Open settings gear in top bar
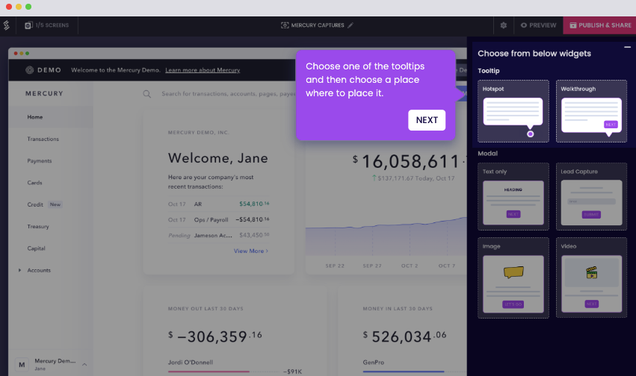Viewport: 636px width, 376px height. [504, 25]
